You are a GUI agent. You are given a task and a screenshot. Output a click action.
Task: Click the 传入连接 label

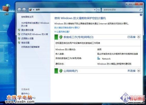click(x=60, y=54)
